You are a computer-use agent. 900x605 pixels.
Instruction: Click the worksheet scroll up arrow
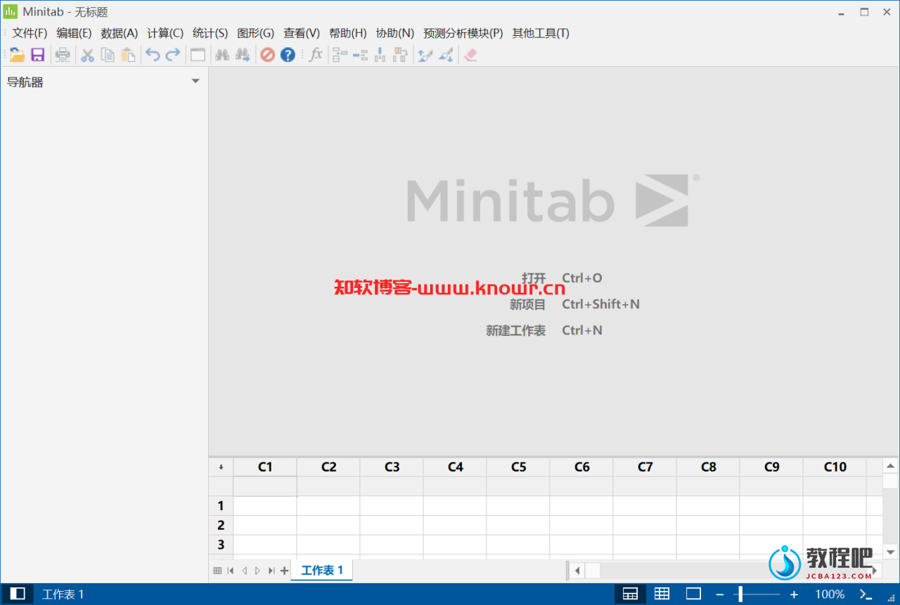click(890, 466)
